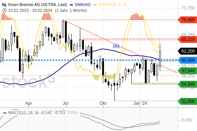197x131 pixels.
Task: Click the SSTOC orange legend color swatch
Action: 95,5
